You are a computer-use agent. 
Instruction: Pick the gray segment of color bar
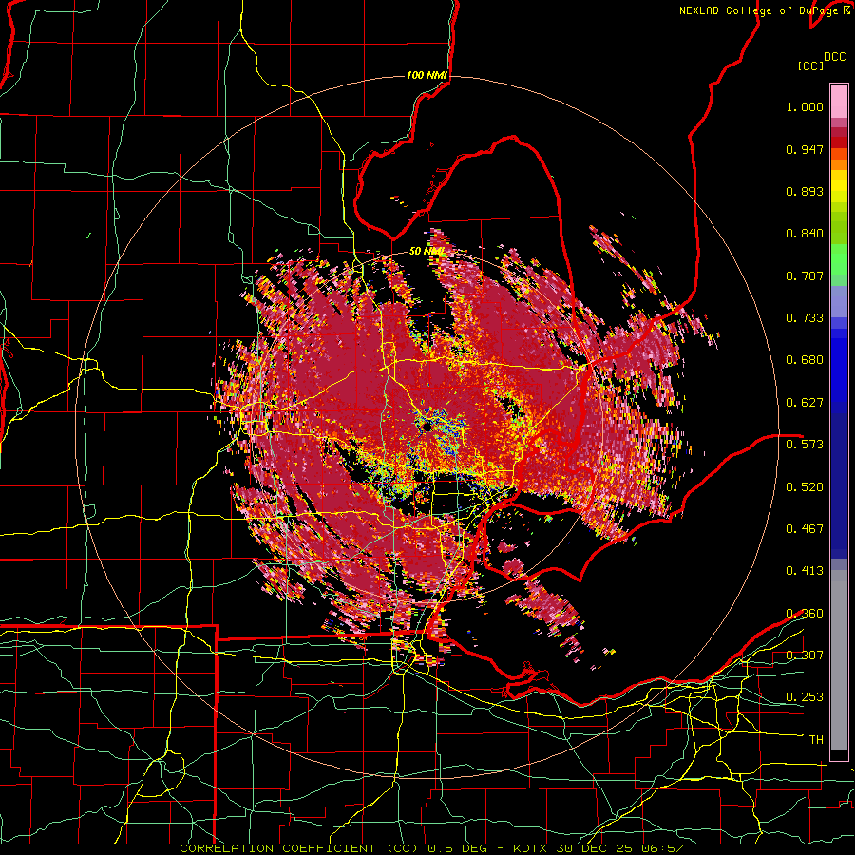point(839,660)
